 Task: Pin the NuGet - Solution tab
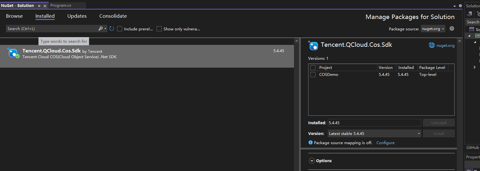pos(39,6)
